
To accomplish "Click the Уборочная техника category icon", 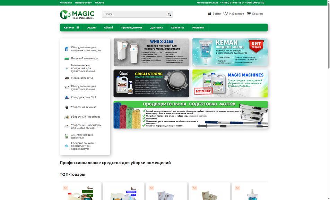I will point(67,107).
